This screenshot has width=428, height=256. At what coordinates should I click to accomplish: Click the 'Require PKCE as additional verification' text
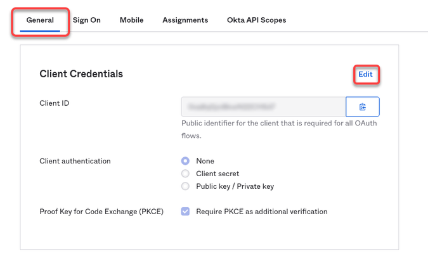point(262,212)
